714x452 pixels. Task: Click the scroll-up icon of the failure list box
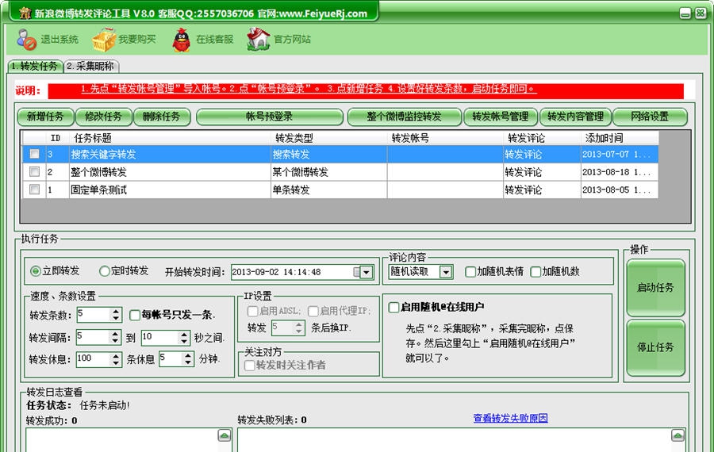pos(678,435)
